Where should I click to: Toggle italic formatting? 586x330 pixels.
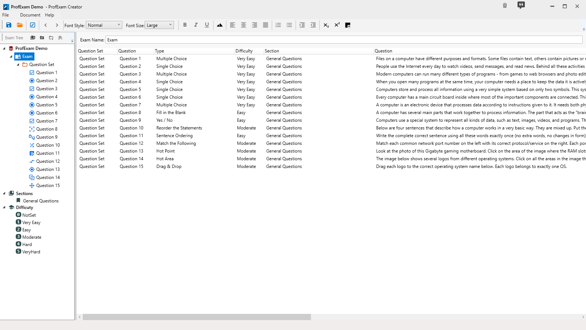pos(196,25)
